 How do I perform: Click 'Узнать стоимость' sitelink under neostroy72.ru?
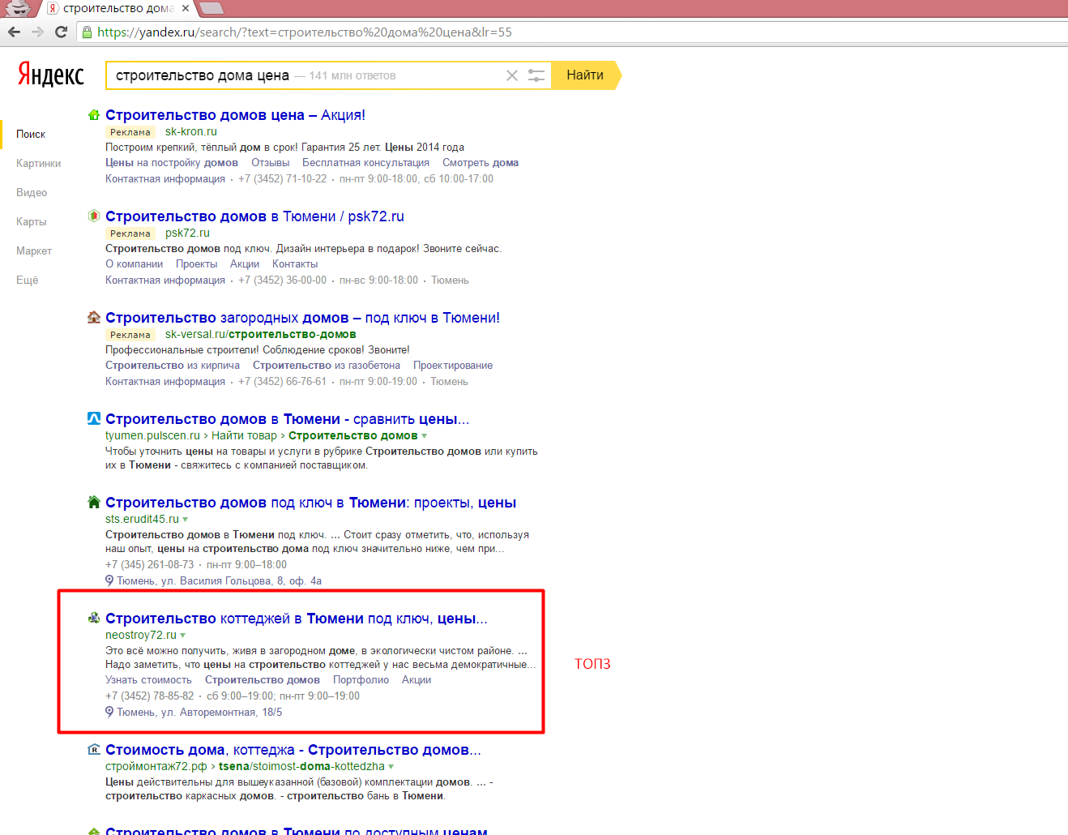click(148, 680)
